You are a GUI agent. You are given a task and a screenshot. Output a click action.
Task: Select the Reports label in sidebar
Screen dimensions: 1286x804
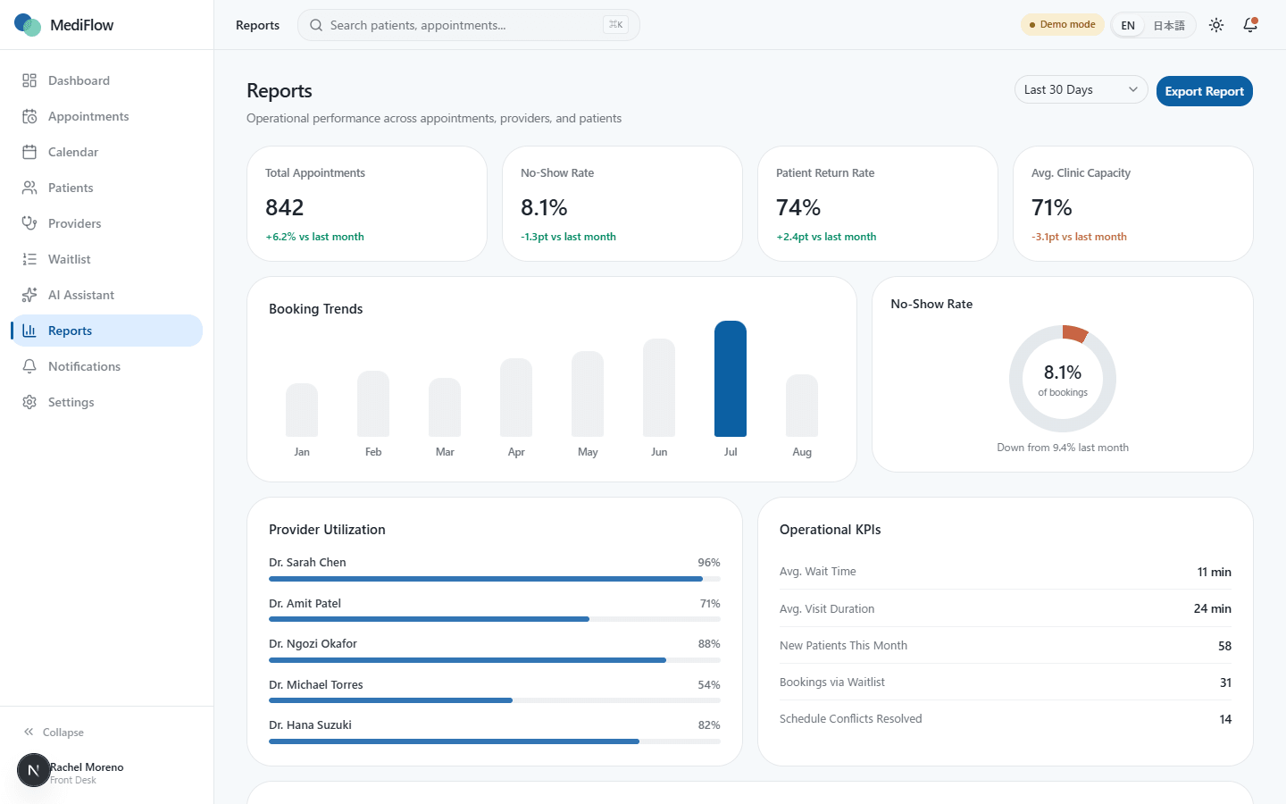pyautogui.click(x=70, y=331)
